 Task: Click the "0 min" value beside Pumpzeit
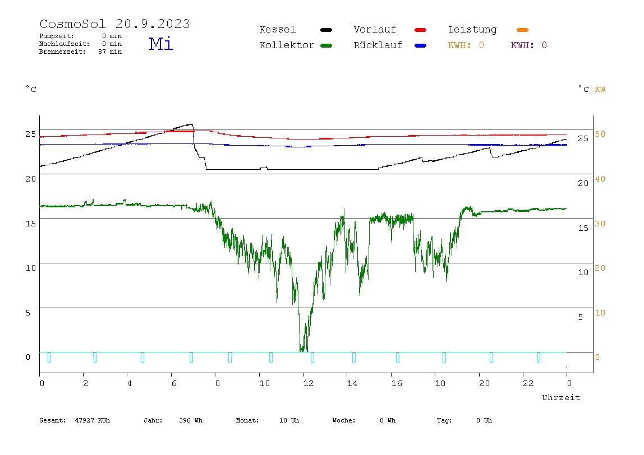point(112,36)
